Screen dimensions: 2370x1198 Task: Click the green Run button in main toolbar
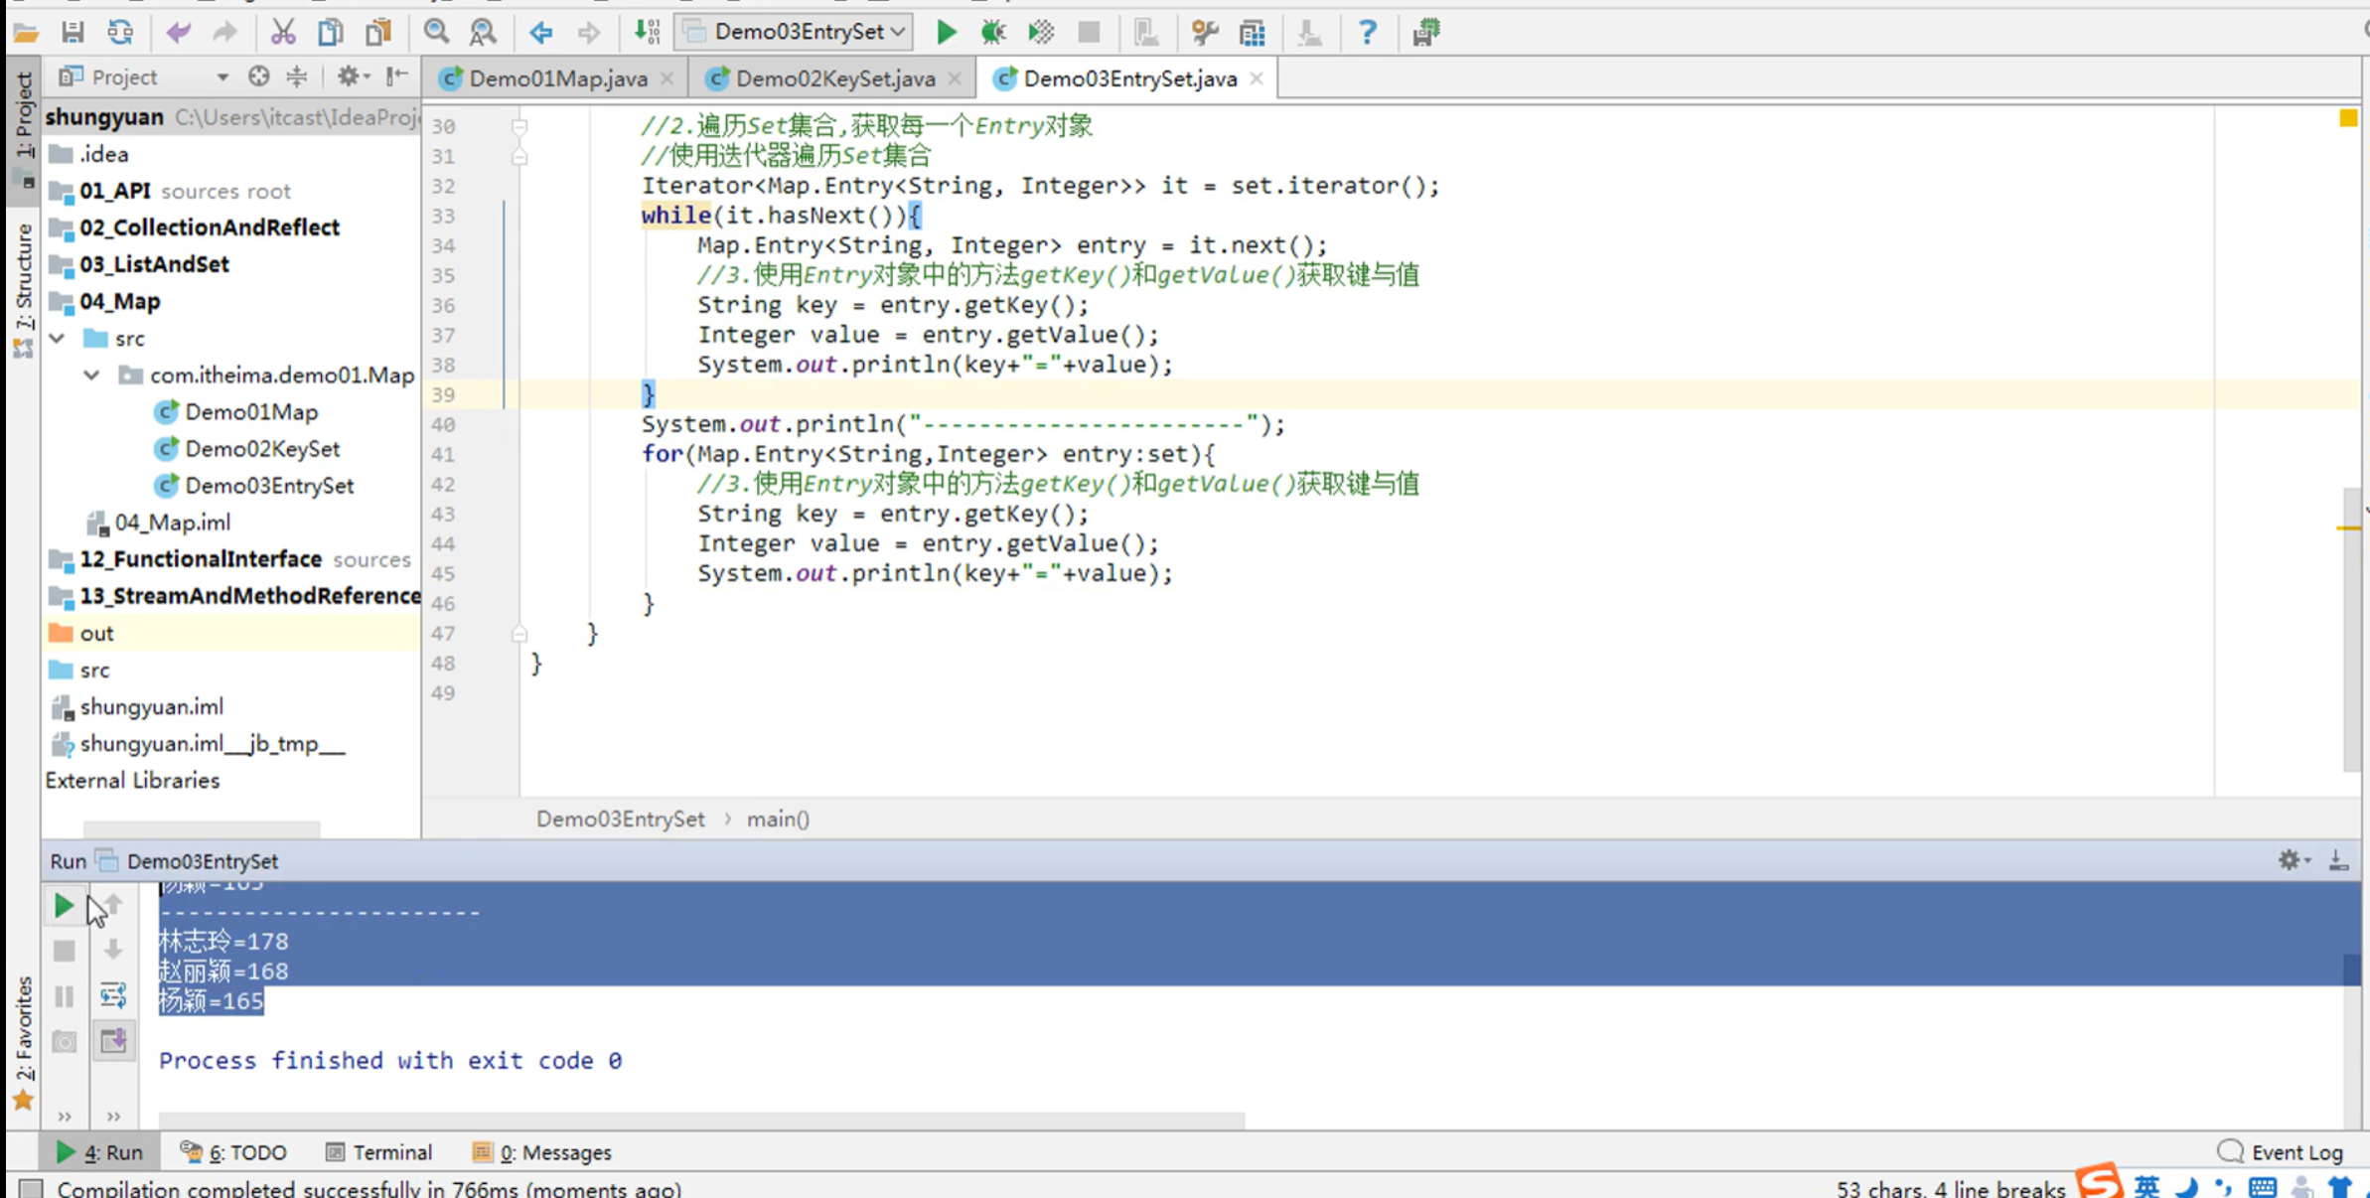coord(946,33)
